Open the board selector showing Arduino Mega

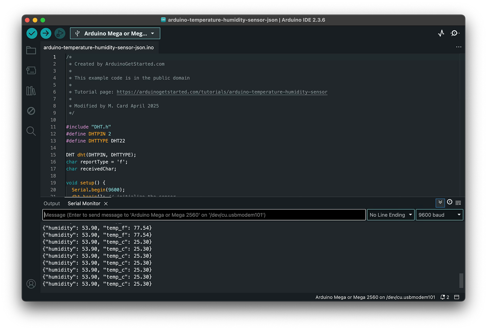tap(115, 33)
